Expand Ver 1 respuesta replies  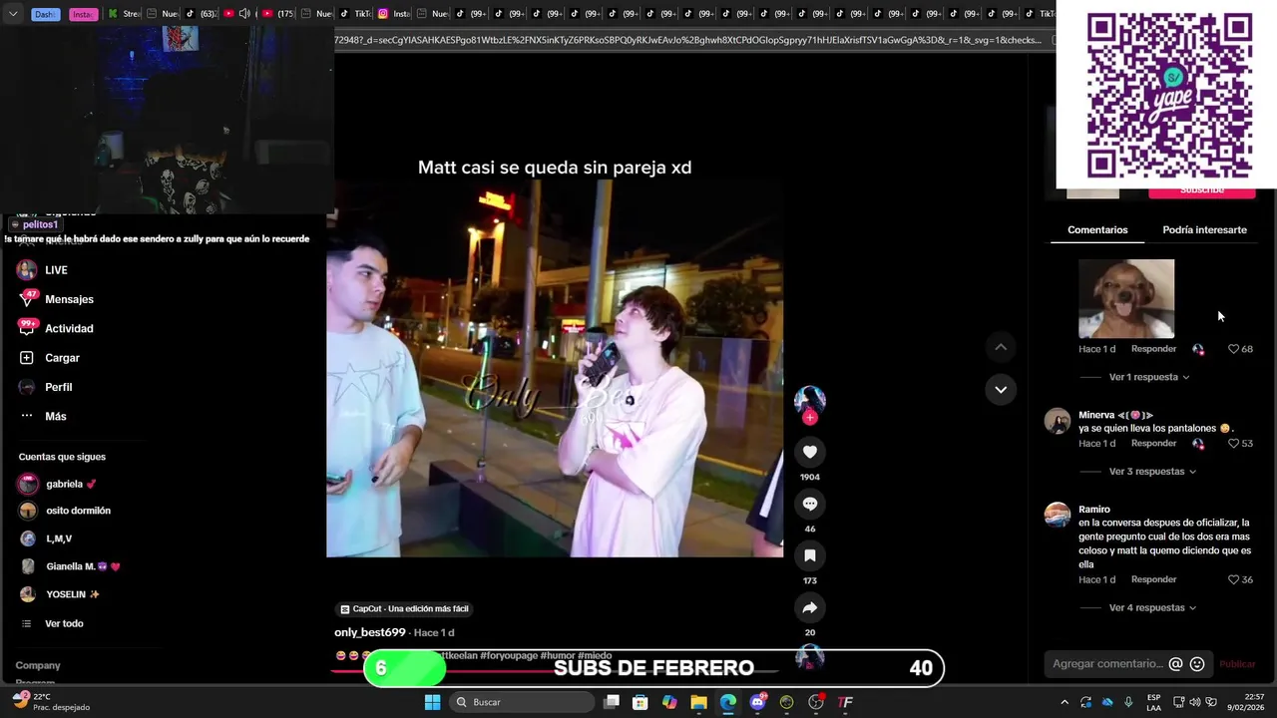pos(1149,377)
